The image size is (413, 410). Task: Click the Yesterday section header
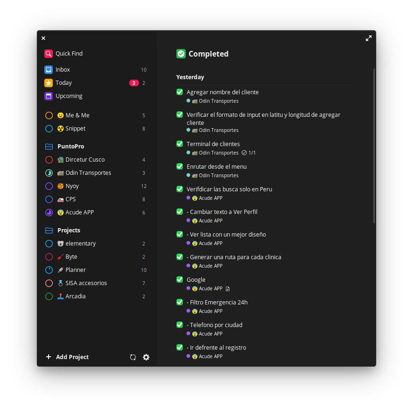pos(190,77)
